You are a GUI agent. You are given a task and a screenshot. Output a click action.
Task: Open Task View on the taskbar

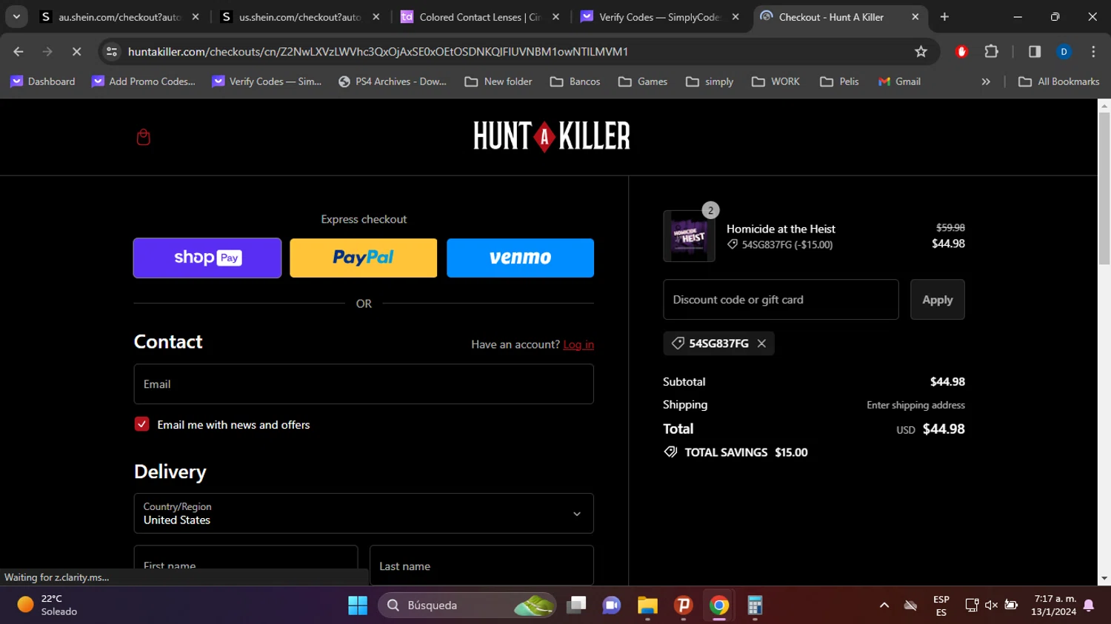pos(576,605)
